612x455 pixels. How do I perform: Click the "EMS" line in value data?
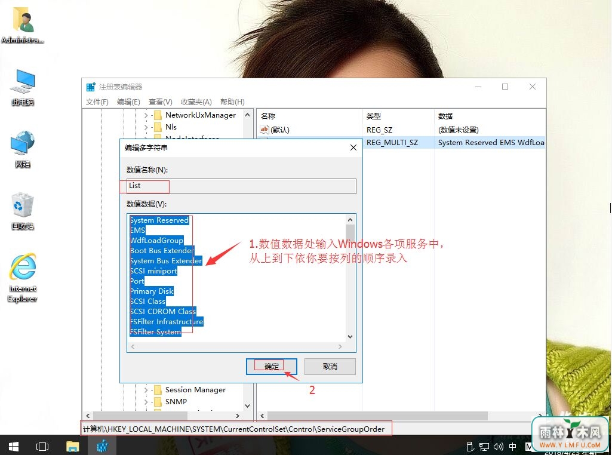coord(137,230)
